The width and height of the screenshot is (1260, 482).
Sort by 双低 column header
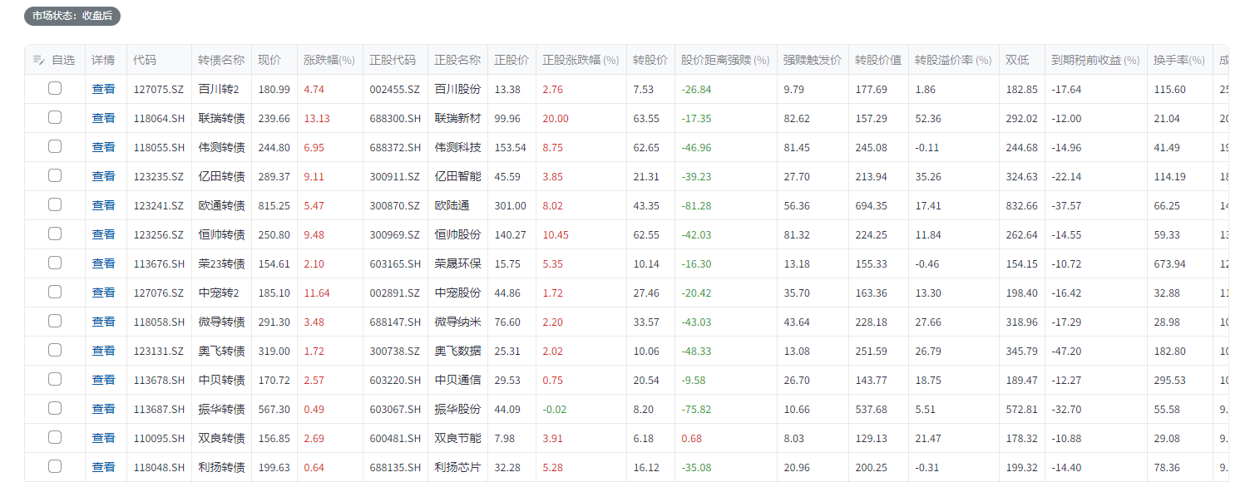pos(1016,60)
